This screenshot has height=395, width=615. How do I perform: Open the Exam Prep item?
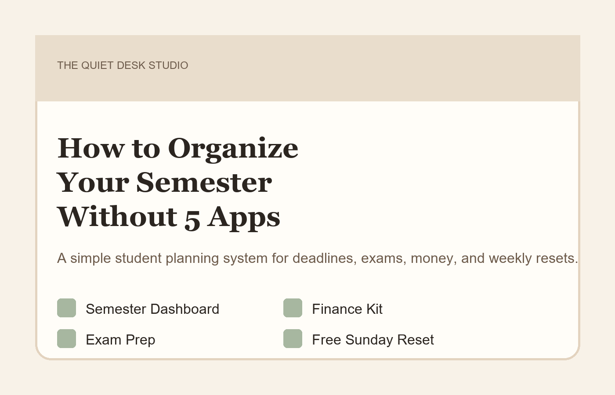tap(120, 340)
